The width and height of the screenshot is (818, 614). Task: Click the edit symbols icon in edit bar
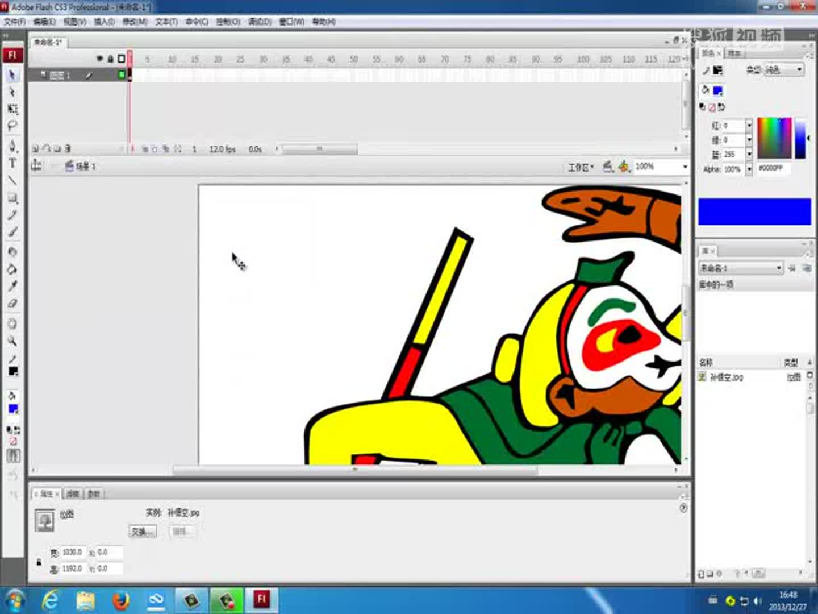[x=624, y=166]
